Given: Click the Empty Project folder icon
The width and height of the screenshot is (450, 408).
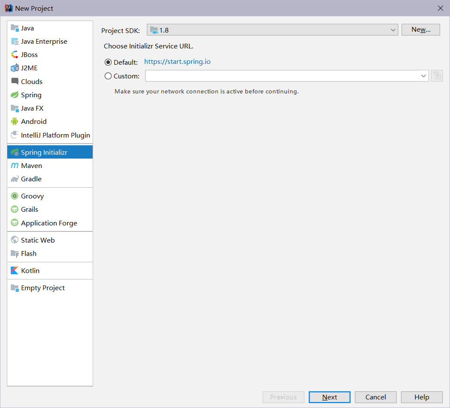Looking at the screenshot, I should click(x=15, y=288).
